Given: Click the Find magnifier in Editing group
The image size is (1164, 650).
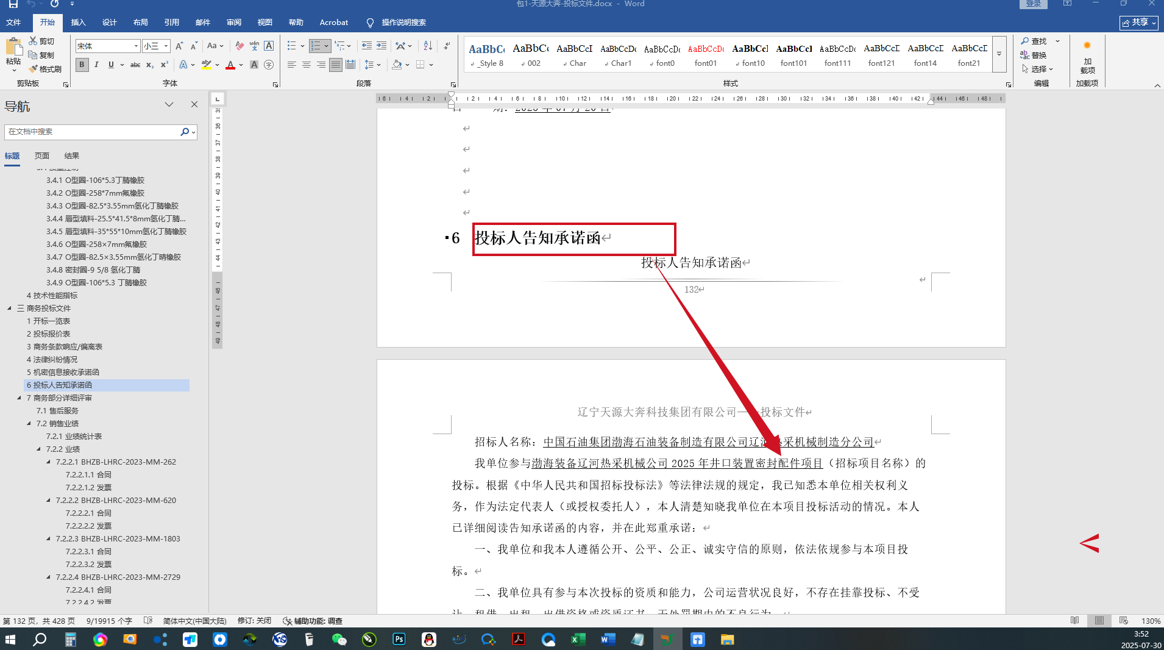Looking at the screenshot, I should pyautogui.click(x=1025, y=41).
